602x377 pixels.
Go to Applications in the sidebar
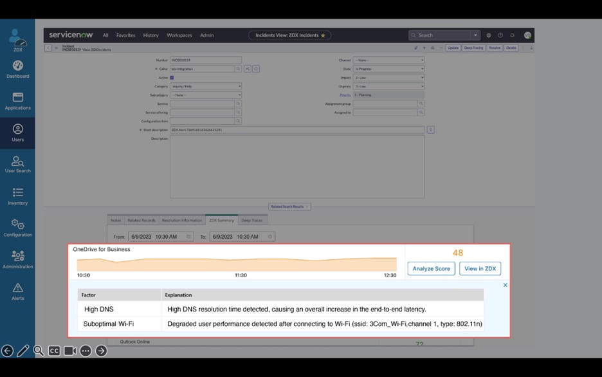17,101
